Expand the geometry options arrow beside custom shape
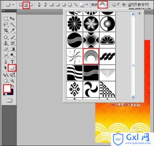Image resolution: width=154 pixels, height=146 pixels. pyautogui.click(x=87, y=5)
